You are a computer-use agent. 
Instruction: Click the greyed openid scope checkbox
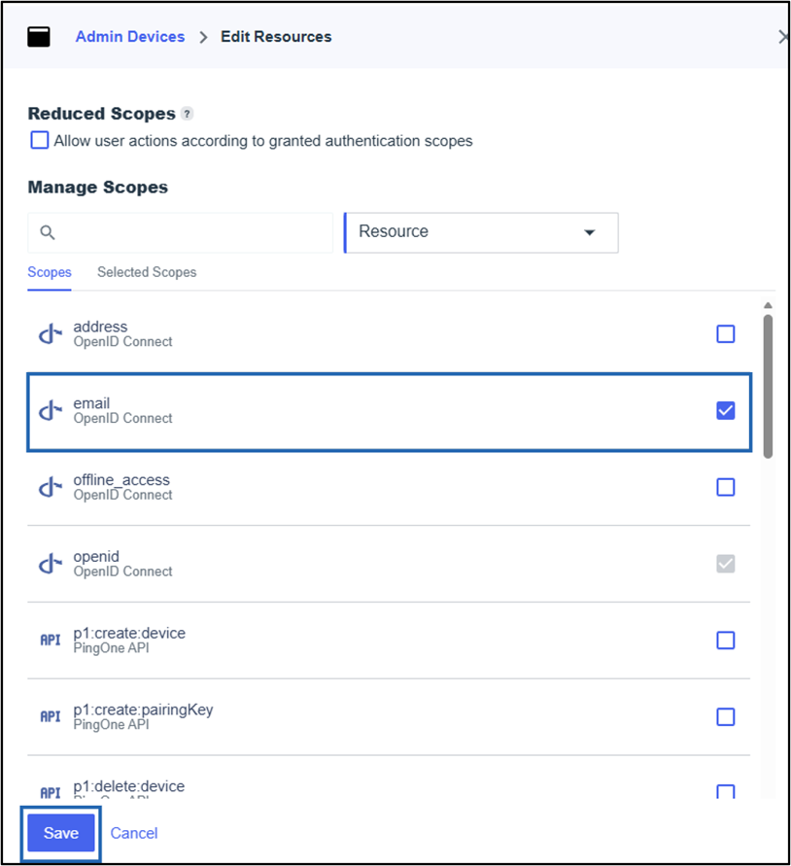[x=725, y=564]
